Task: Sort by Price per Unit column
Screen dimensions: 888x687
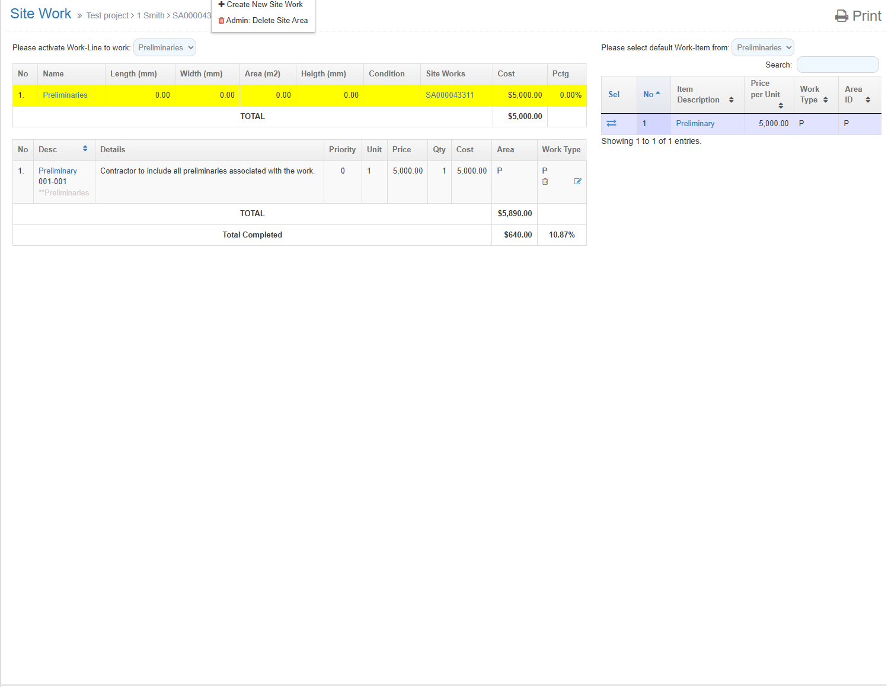Action: click(x=781, y=105)
